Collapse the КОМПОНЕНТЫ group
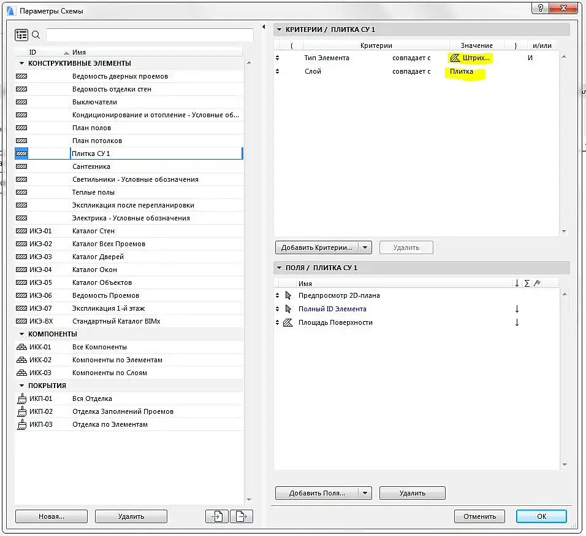 [21, 334]
